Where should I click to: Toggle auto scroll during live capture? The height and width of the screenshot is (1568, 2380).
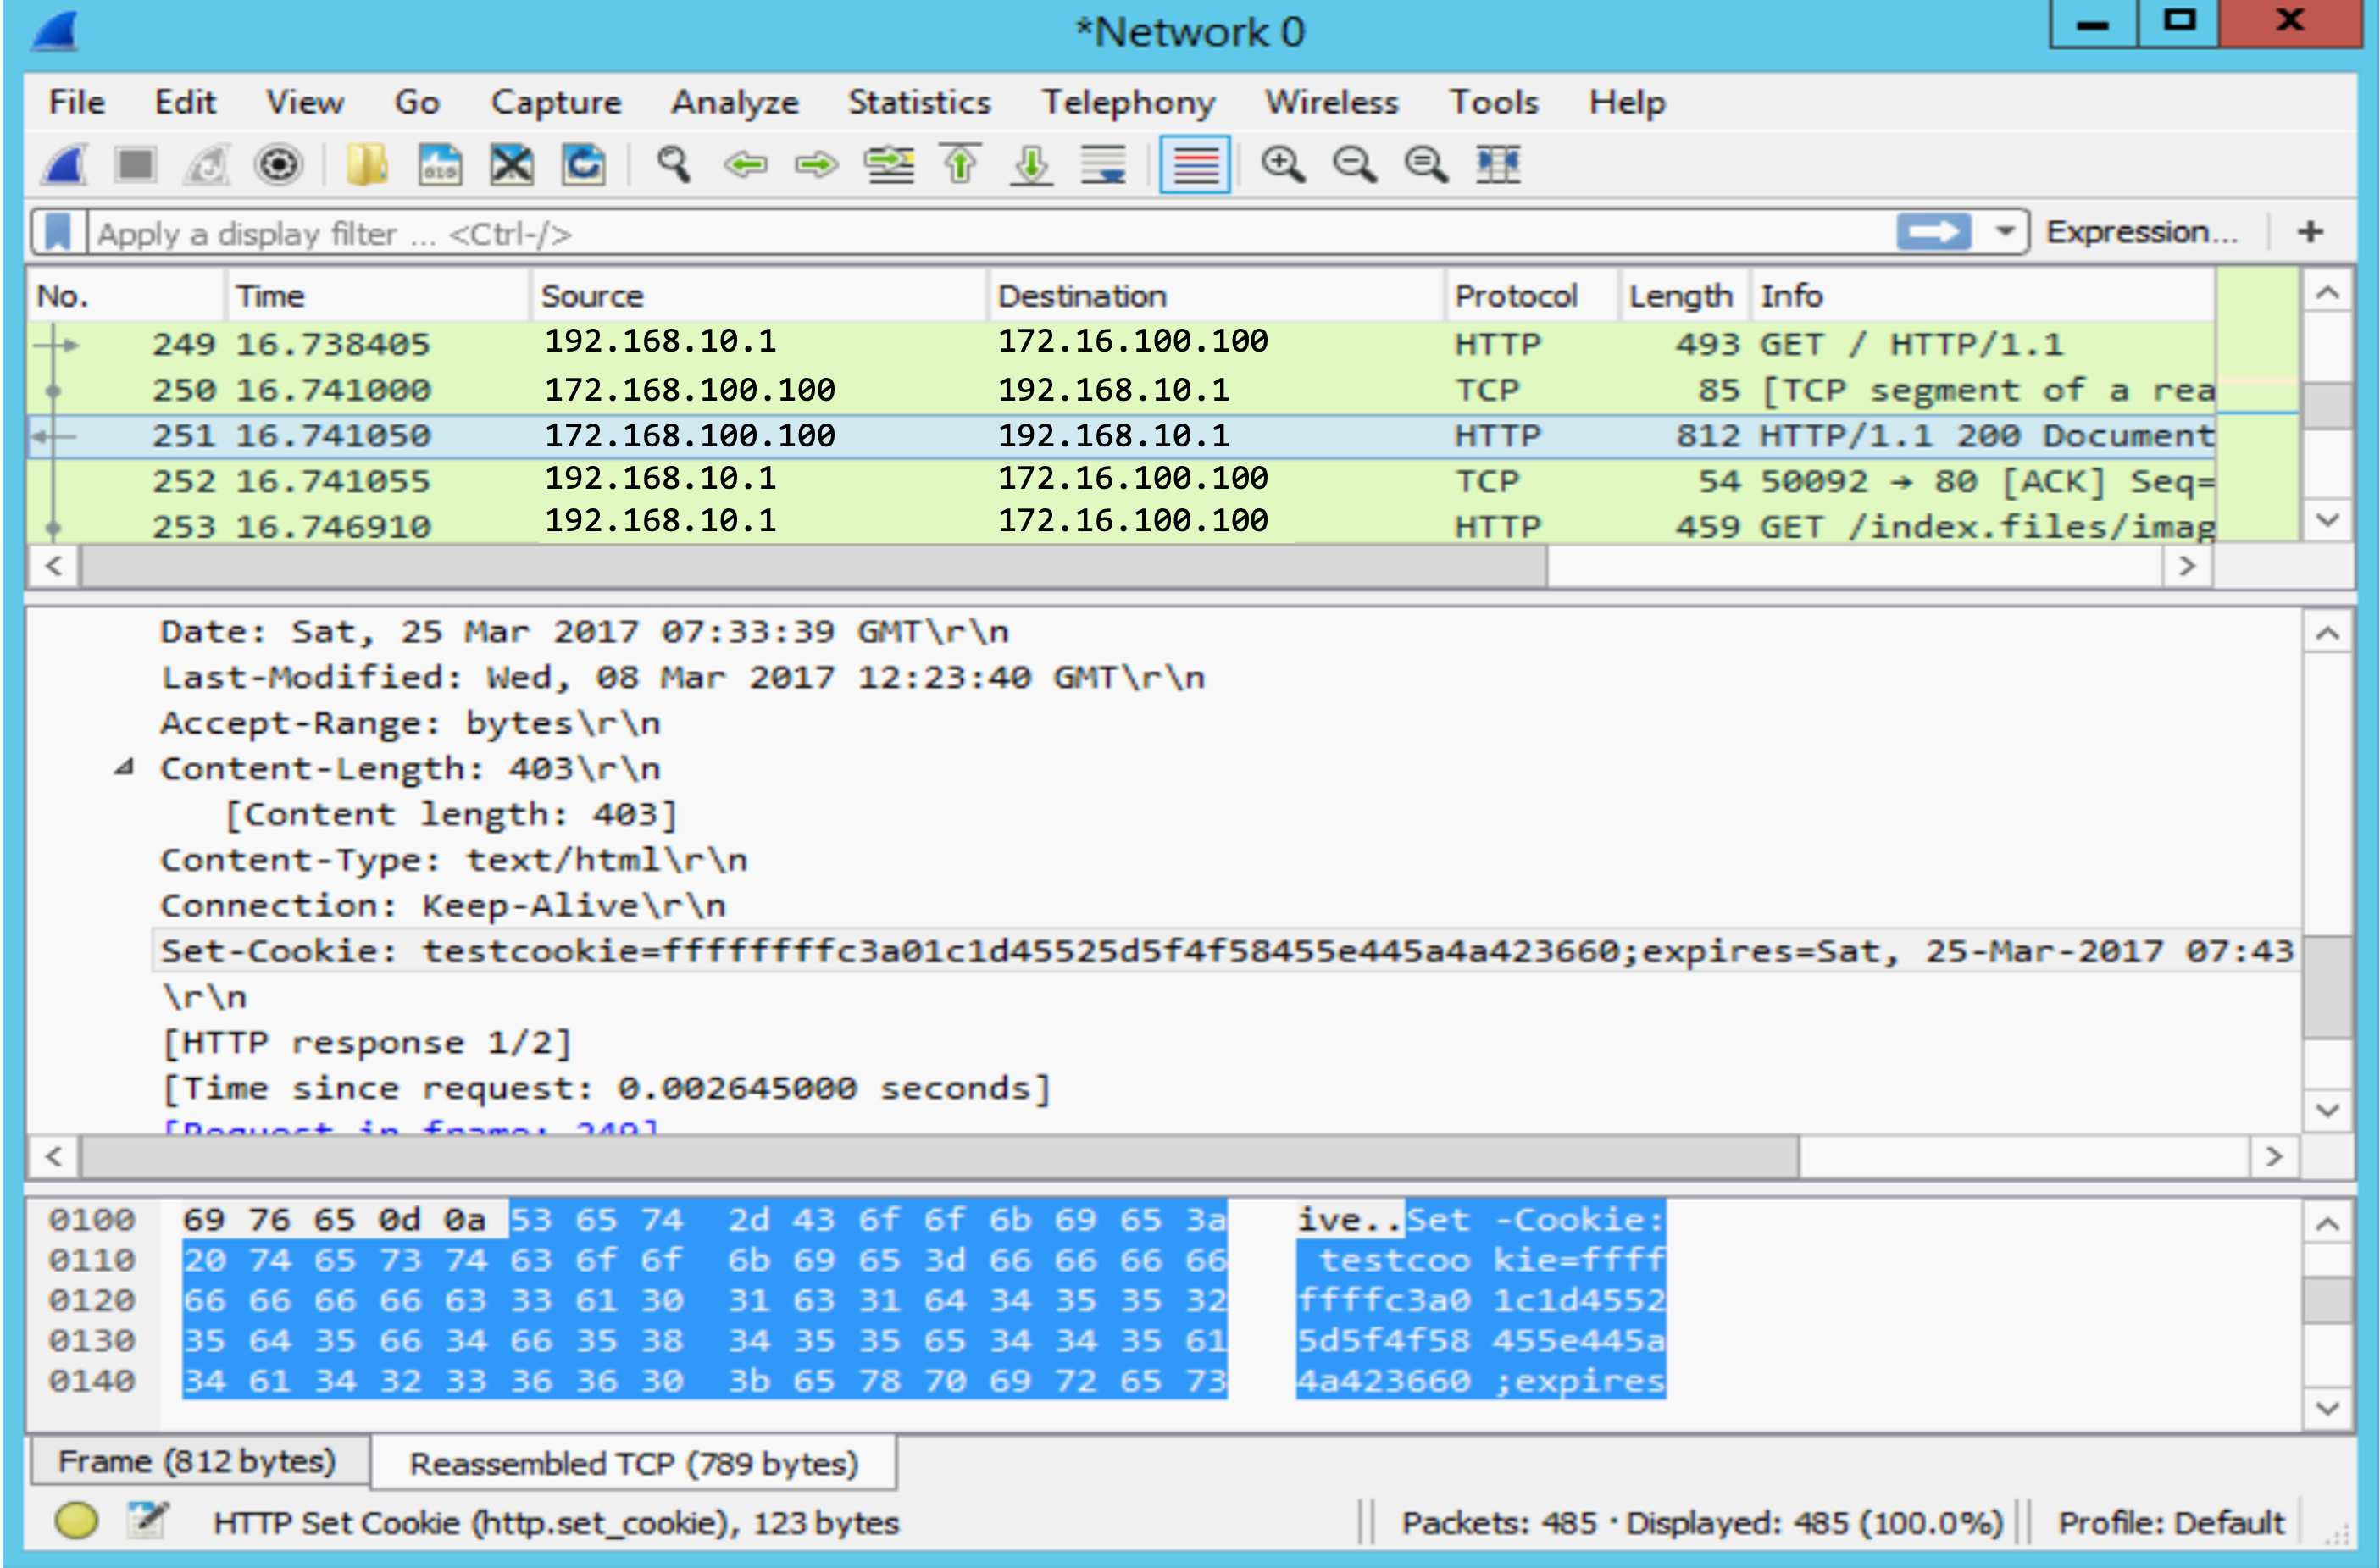pyautogui.click(x=1104, y=164)
